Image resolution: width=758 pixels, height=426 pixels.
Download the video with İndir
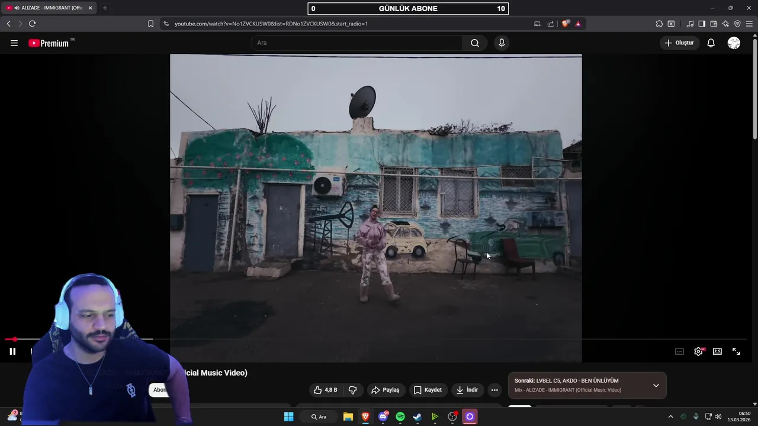click(467, 390)
